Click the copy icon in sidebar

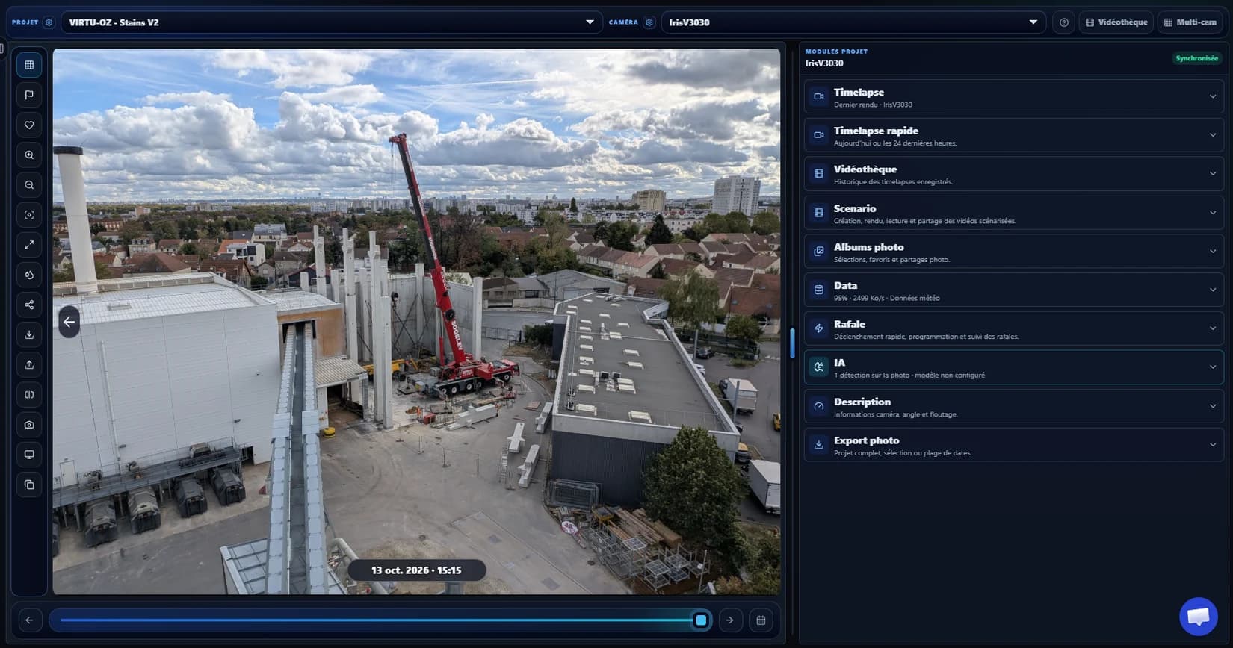(29, 485)
